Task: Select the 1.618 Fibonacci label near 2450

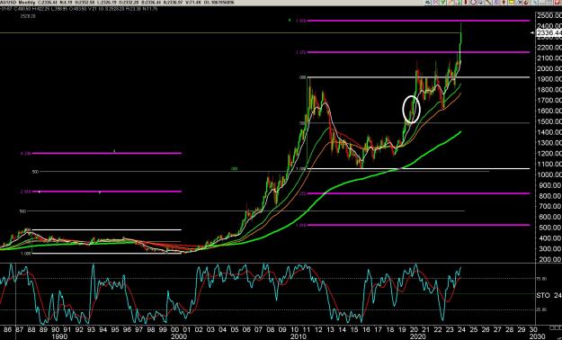Action: 300,21
